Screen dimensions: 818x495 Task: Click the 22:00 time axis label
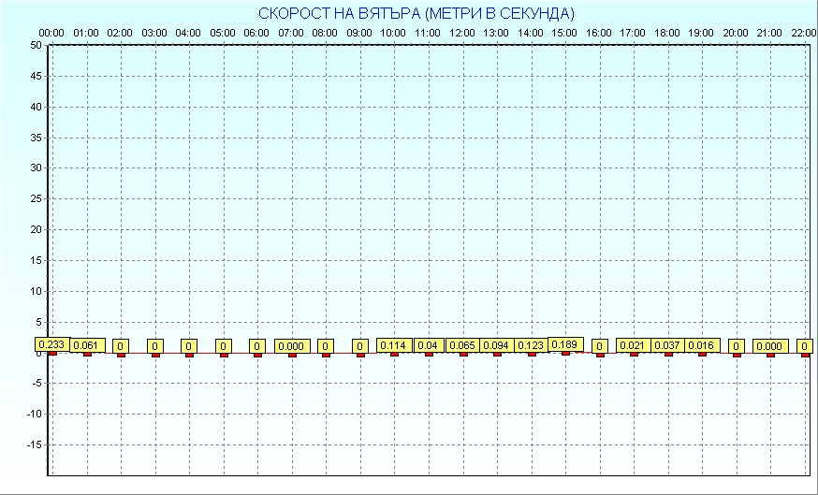[804, 34]
